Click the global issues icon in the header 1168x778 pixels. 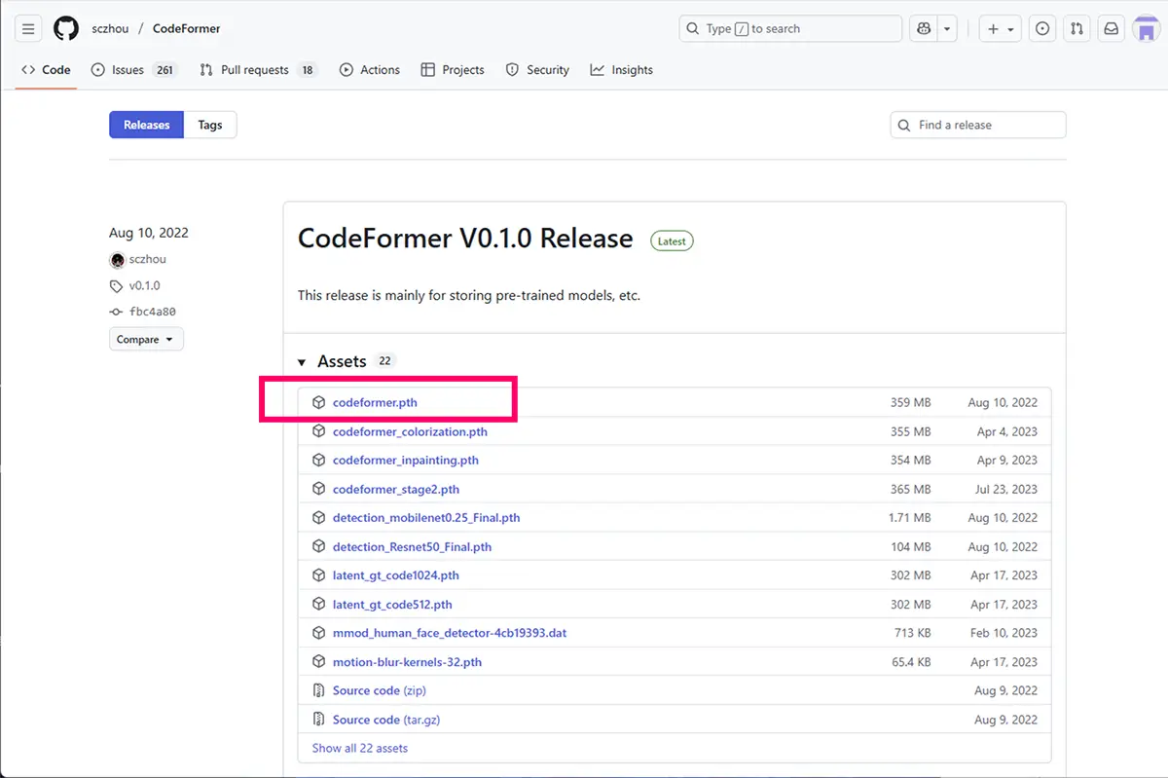[x=1042, y=28]
